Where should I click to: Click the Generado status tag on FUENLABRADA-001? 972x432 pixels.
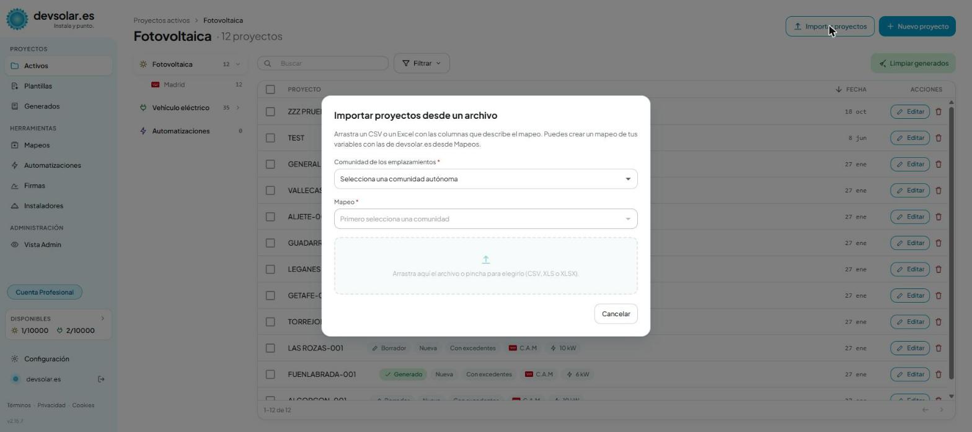pyautogui.click(x=404, y=374)
